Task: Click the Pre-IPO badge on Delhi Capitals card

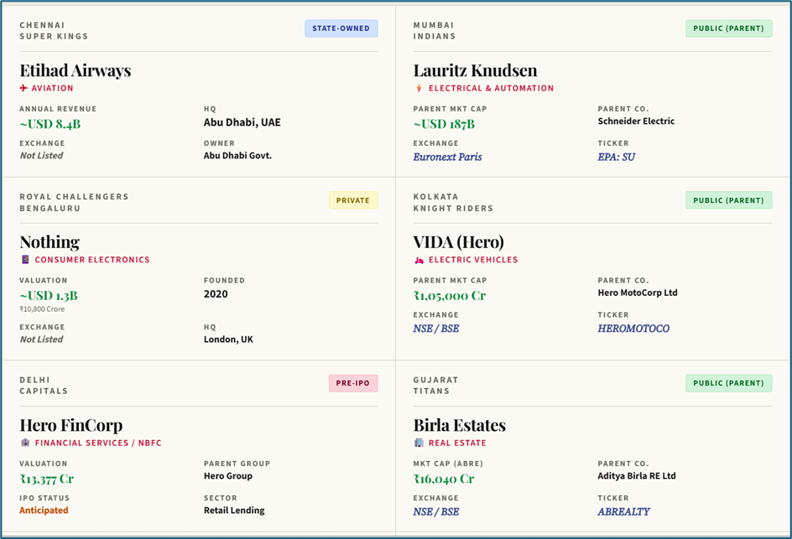Action: pos(352,383)
